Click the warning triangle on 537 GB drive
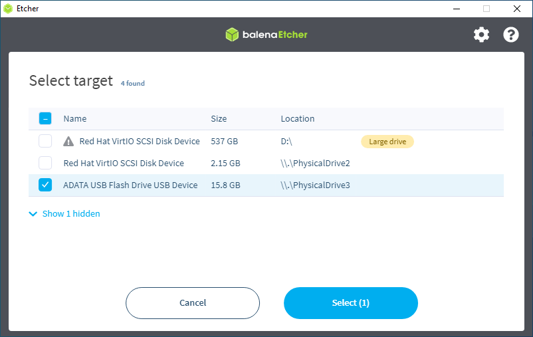Viewport: 533px width, 337px height. pos(68,142)
